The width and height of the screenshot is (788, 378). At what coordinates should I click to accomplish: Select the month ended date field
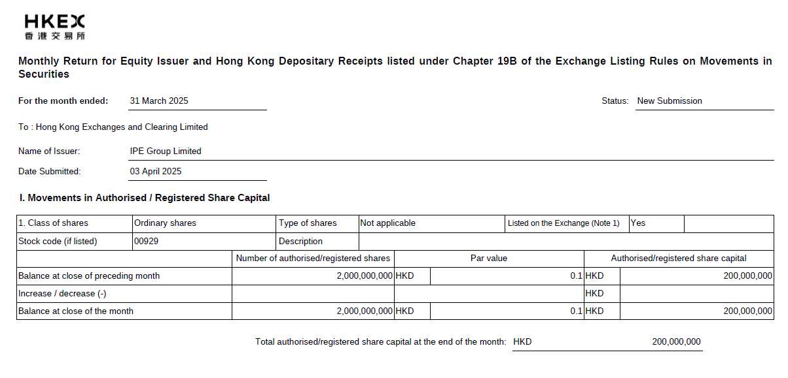pyautogui.click(x=197, y=101)
